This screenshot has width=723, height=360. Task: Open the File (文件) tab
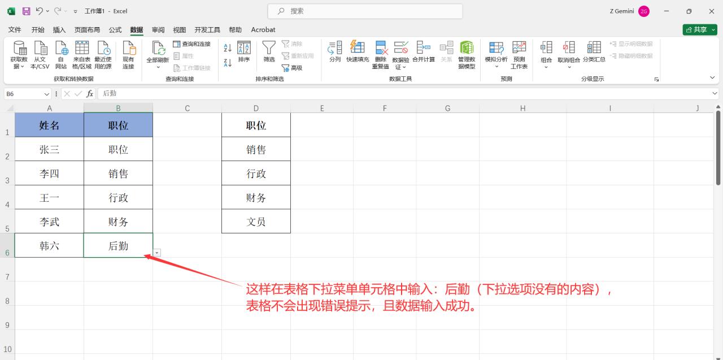click(15, 30)
